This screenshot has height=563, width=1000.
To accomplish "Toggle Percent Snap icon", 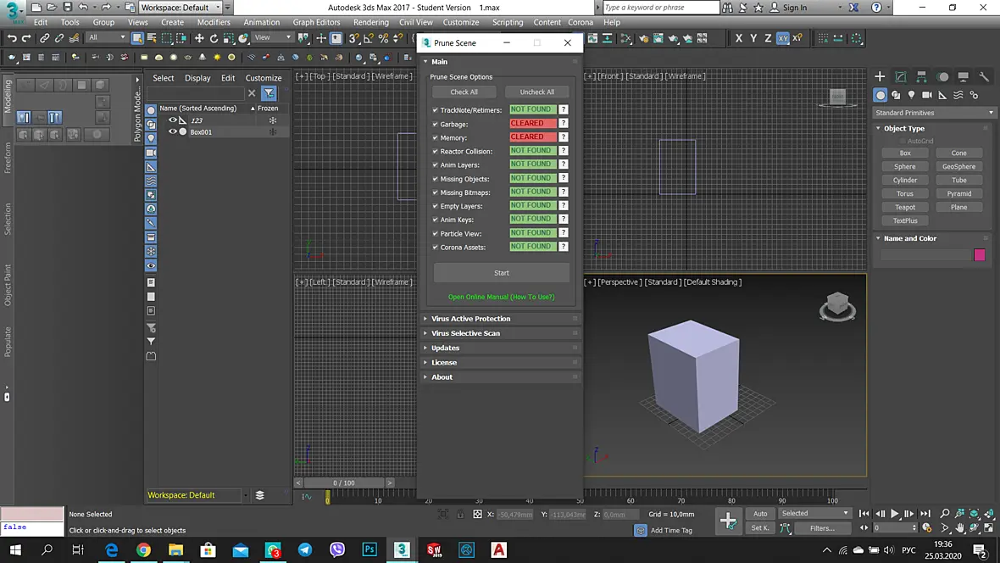I will point(383,38).
